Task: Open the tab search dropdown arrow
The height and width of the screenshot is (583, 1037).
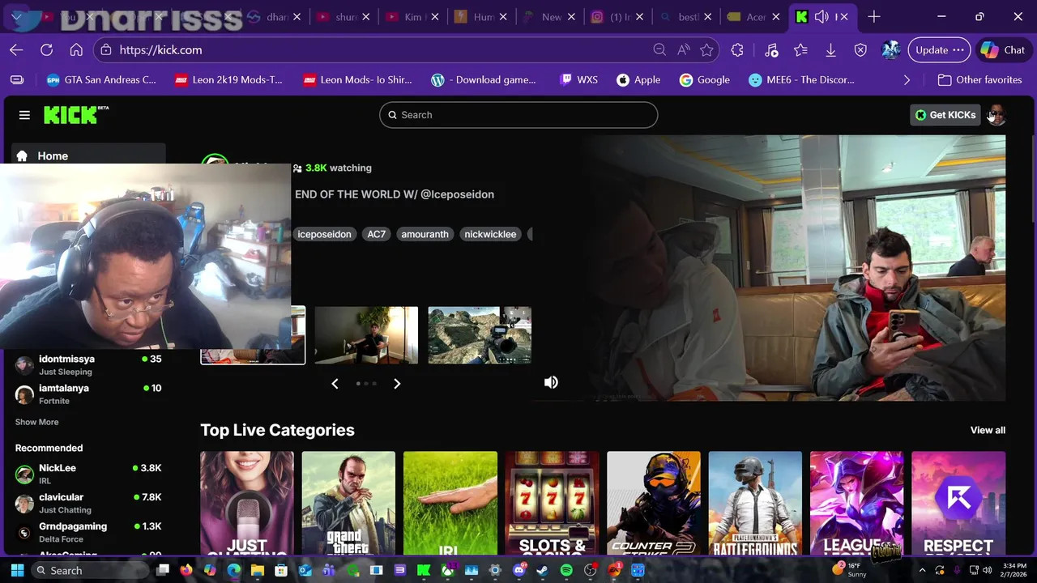Action: [16, 16]
